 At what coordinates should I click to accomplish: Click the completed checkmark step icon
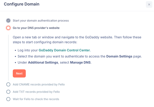coord(8,21)
